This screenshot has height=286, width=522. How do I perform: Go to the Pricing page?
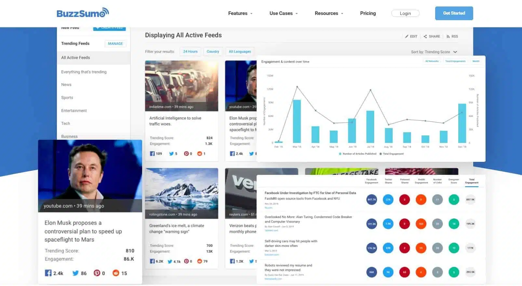(368, 13)
